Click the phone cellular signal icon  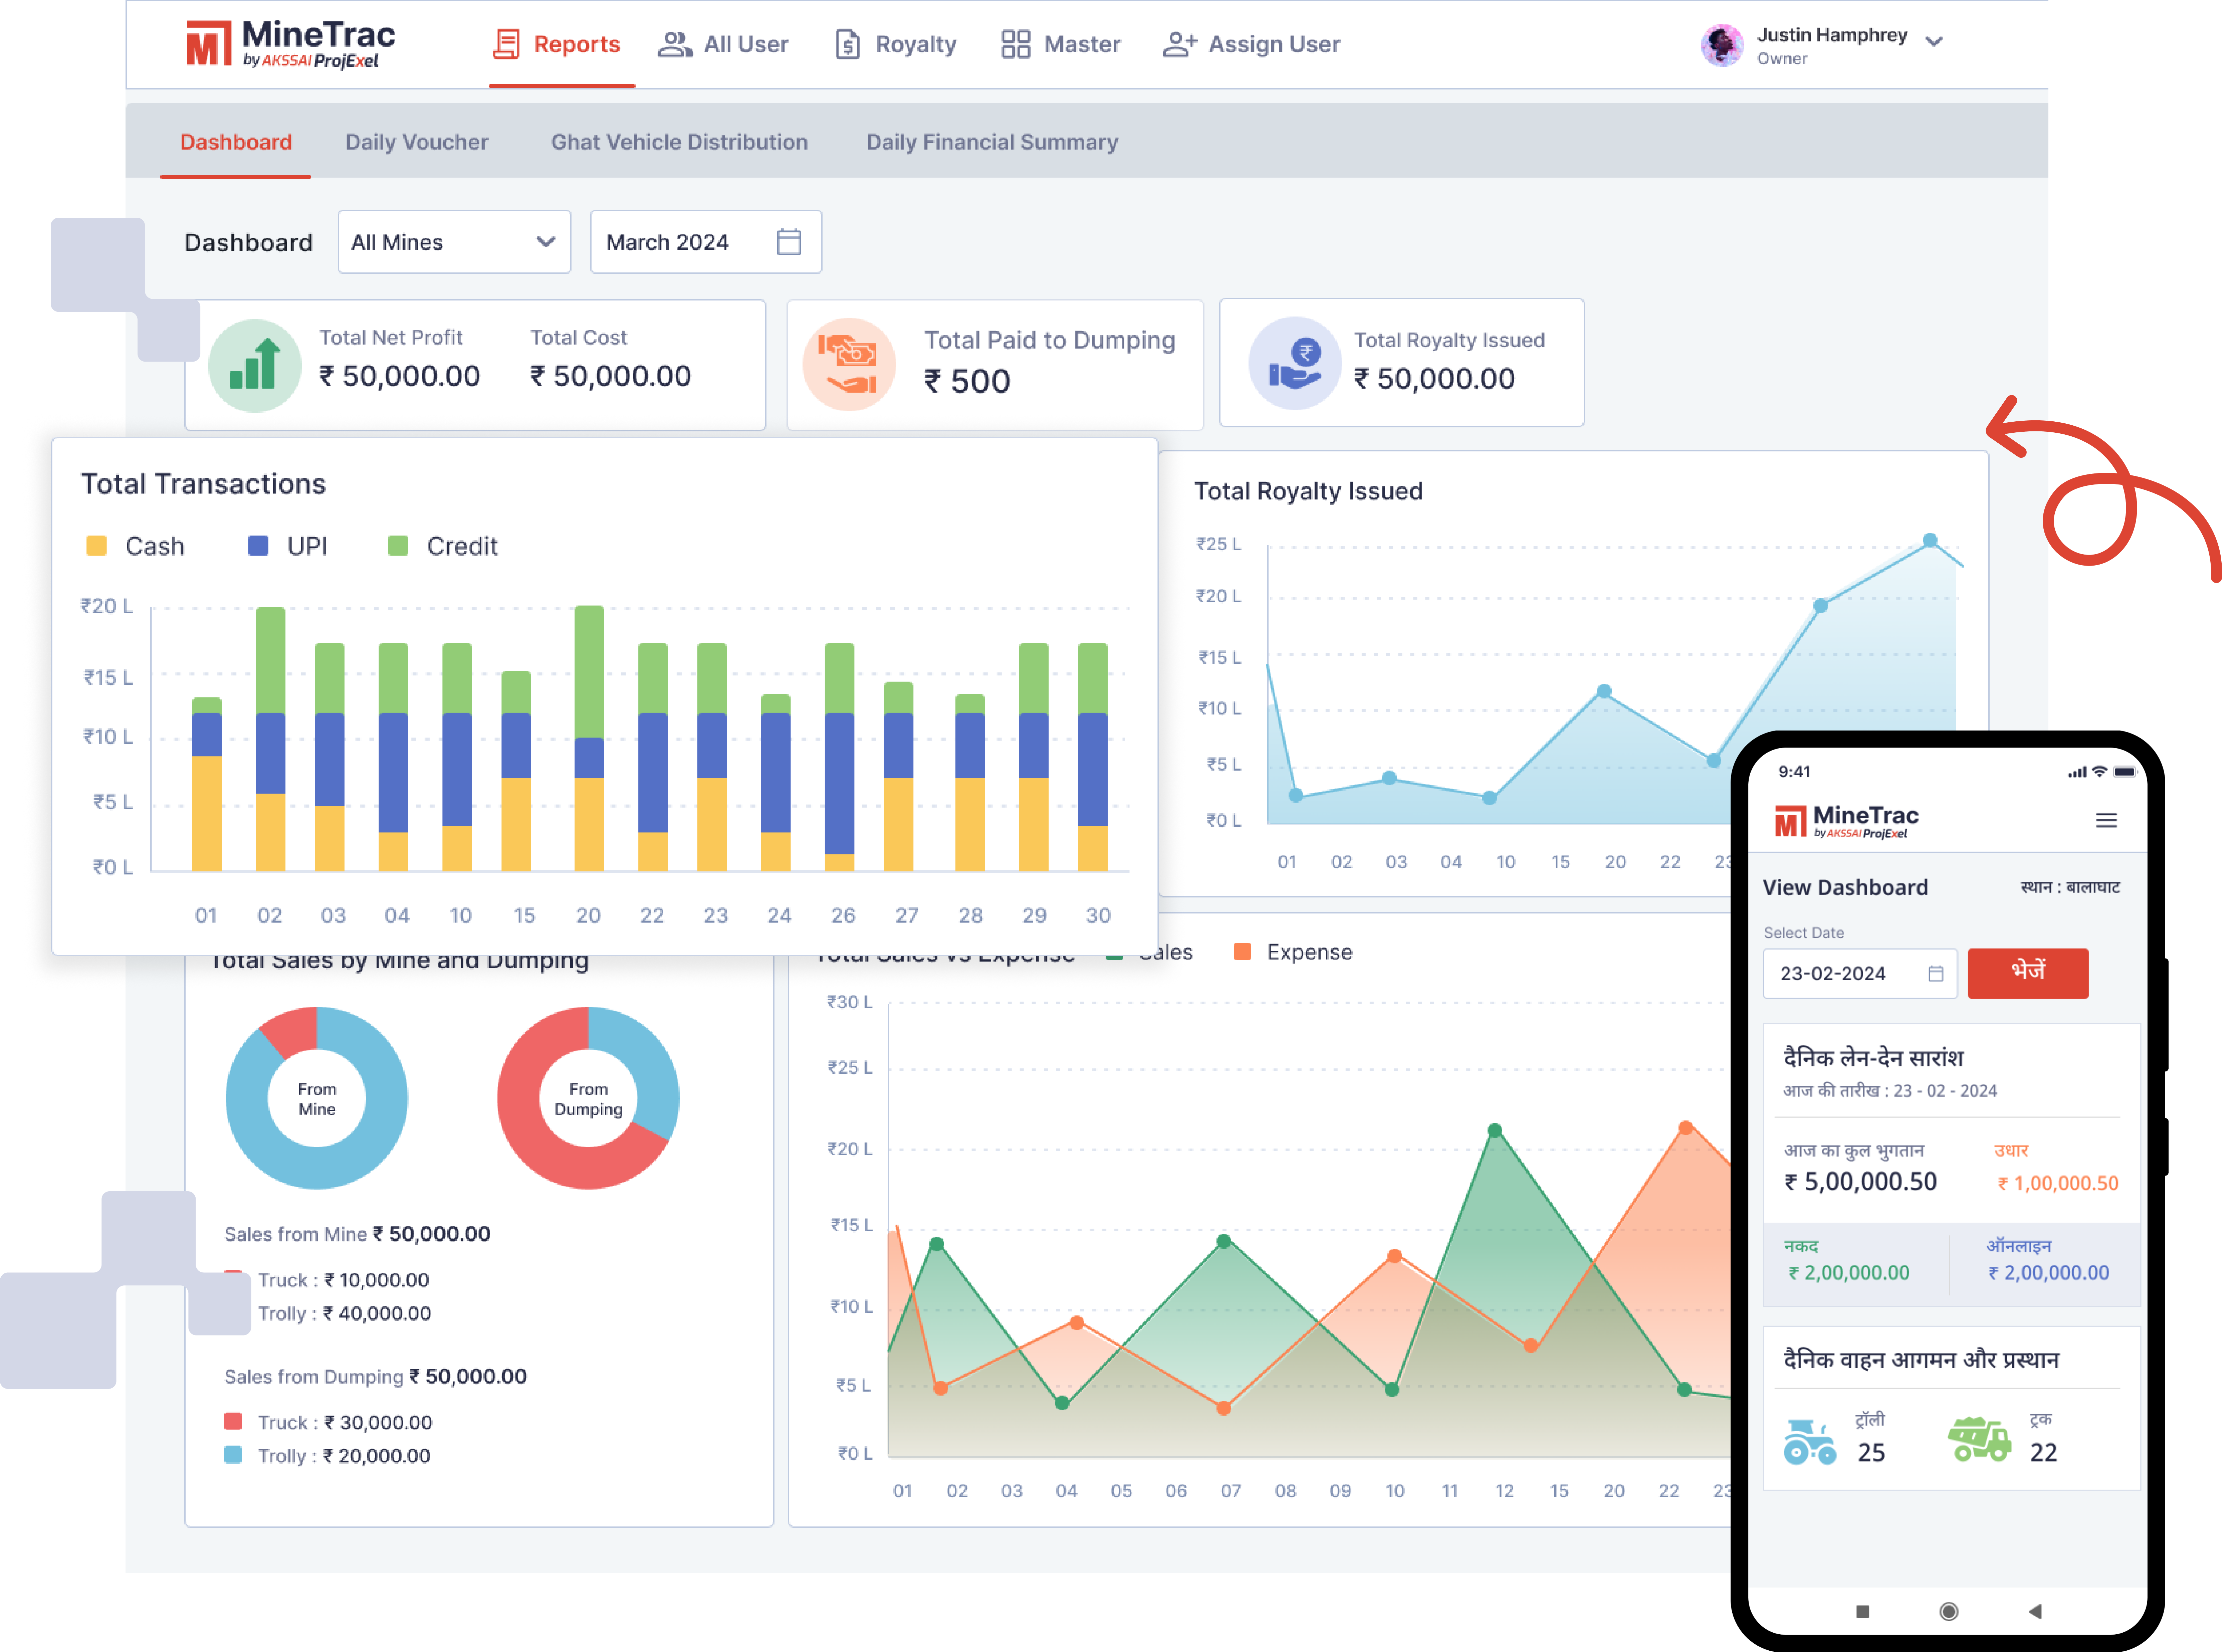coord(2077,772)
